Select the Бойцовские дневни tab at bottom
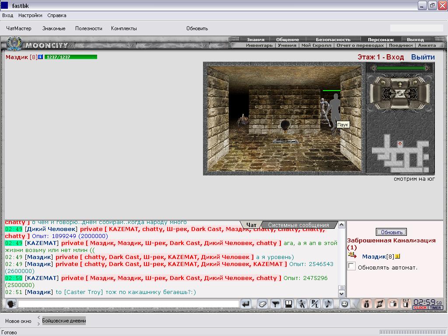448x336 pixels. (64, 321)
